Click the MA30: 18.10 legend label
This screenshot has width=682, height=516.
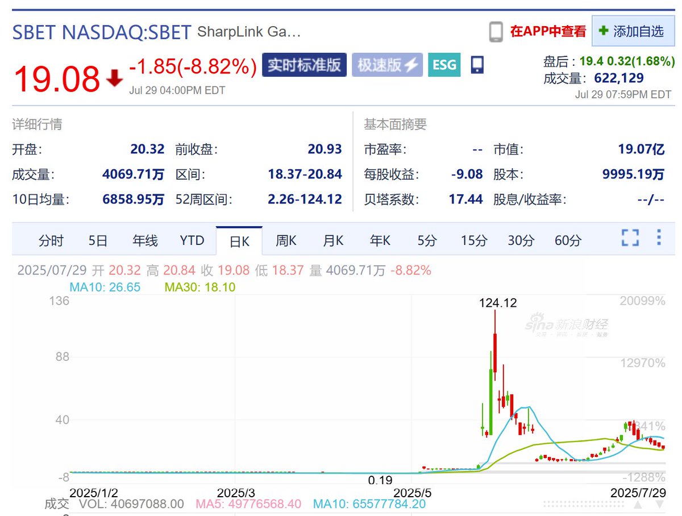[200, 287]
